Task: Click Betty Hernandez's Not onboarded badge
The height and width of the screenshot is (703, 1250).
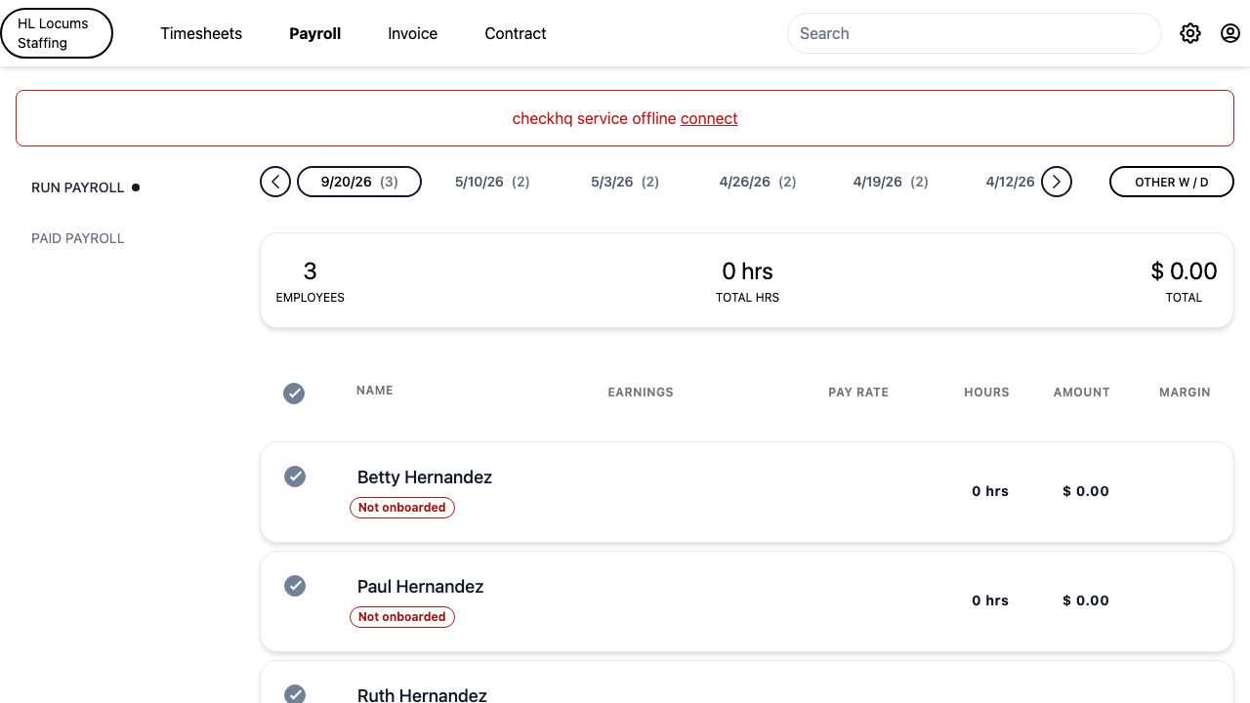Action: [402, 508]
